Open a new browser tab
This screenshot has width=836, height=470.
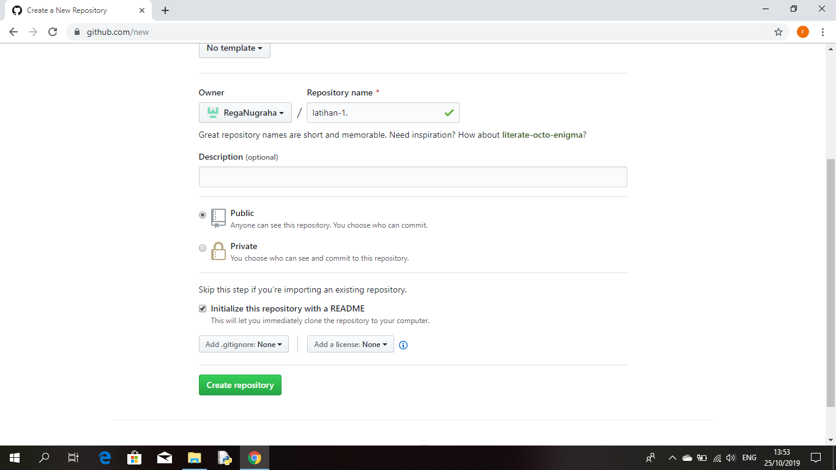click(x=165, y=10)
